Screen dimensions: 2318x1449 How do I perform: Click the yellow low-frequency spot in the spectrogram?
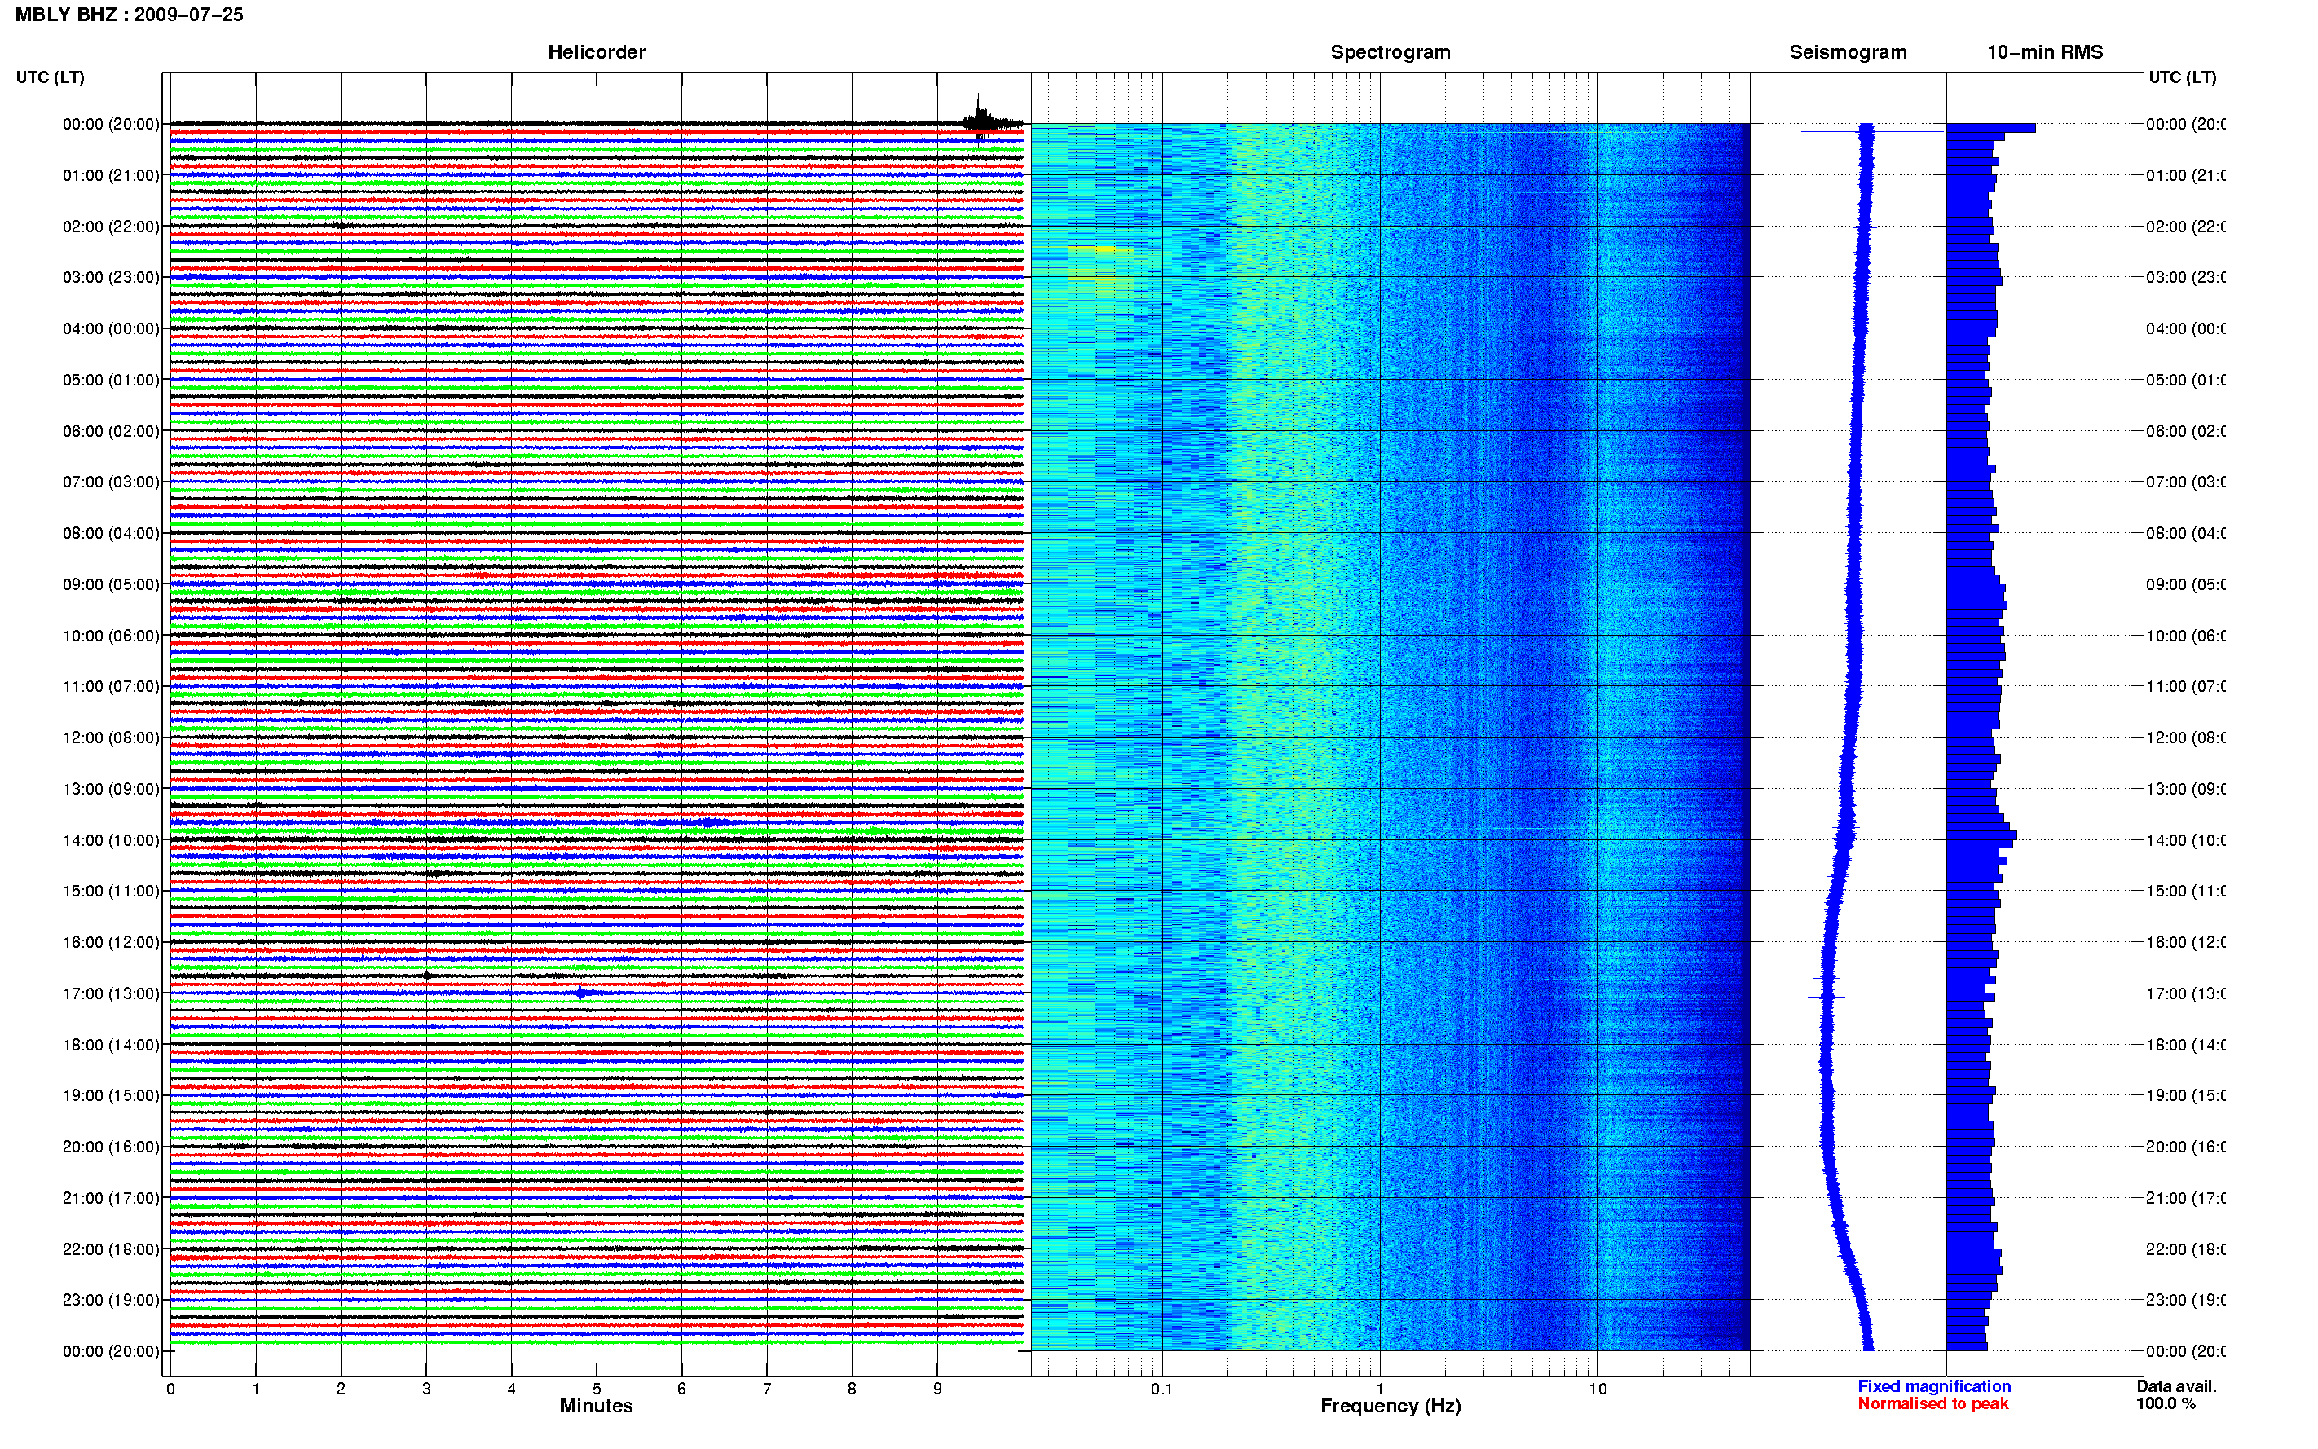click(x=1101, y=249)
